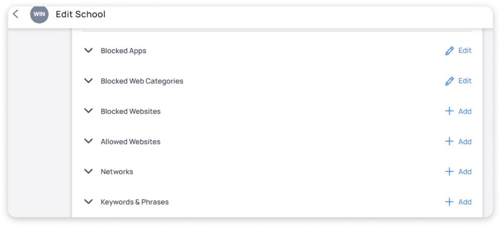Click the plus icon for Keywords & Phrases
Image resolution: width=501 pixels, height=227 pixels.
point(449,202)
